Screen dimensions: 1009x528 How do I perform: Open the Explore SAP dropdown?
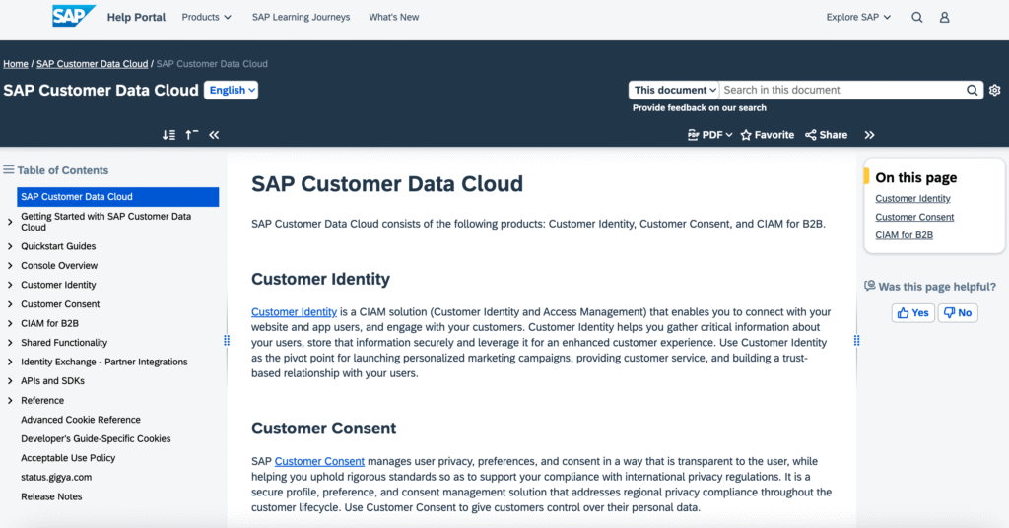coord(858,18)
